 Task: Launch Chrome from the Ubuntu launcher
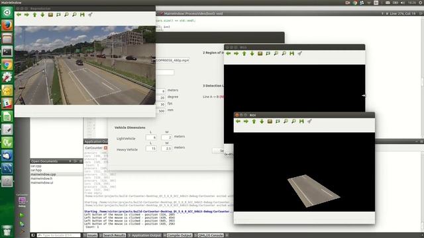point(7,65)
